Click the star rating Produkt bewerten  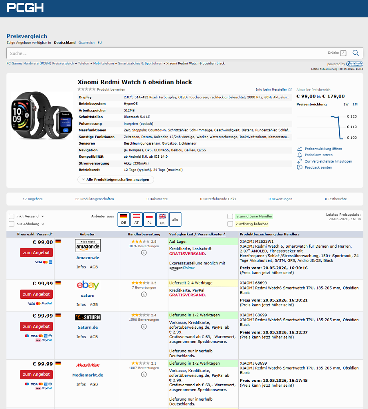87,89
